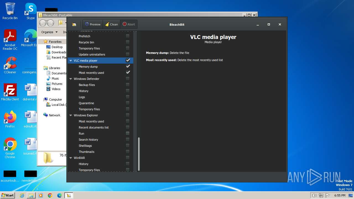Open the Organize dropdown in Explorer

49,32
